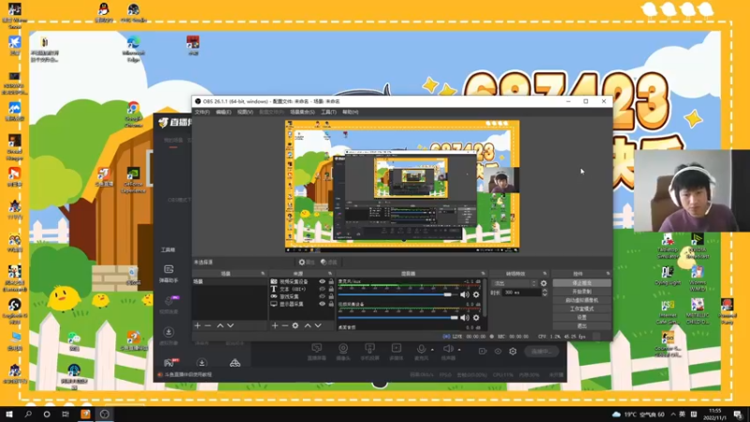Image resolution: width=750 pixels, height=422 pixels.
Task: Click 麦克风 microphone icon in streaming assistant
Action: coord(421,351)
